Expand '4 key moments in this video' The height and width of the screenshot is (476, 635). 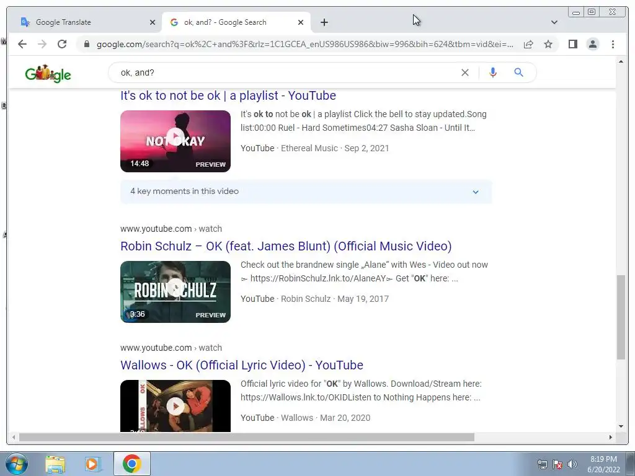pyautogui.click(x=306, y=192)
